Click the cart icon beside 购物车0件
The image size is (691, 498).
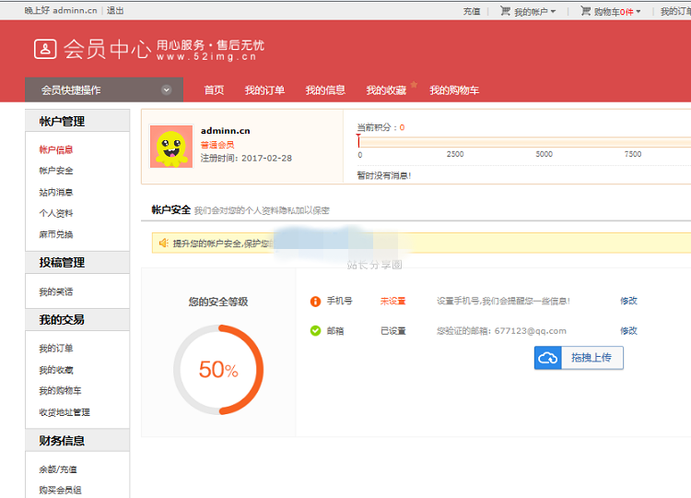tap(585, 10)
